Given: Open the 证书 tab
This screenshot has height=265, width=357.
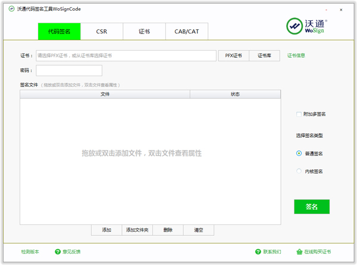Looking at the screenshot, I should pos(144,32).
